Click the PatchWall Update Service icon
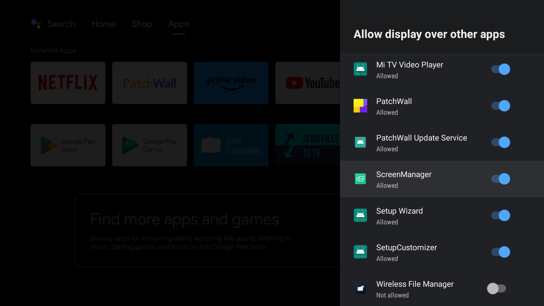The height and width of the screenshot is (306, 544). click(x=360, y=142)
